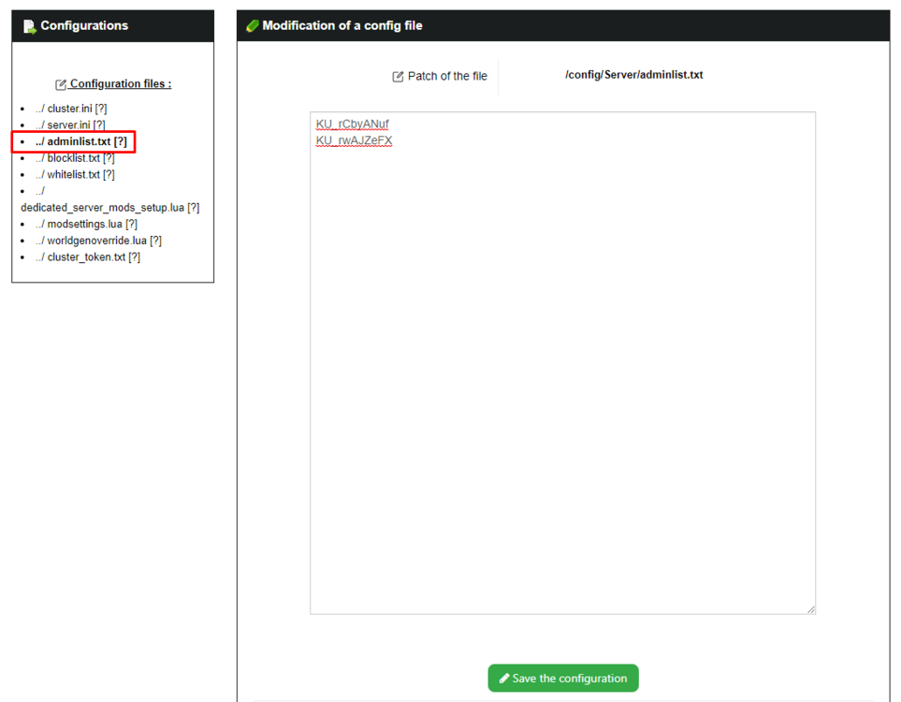Click the Configurations panel header icon

[29, 26]
